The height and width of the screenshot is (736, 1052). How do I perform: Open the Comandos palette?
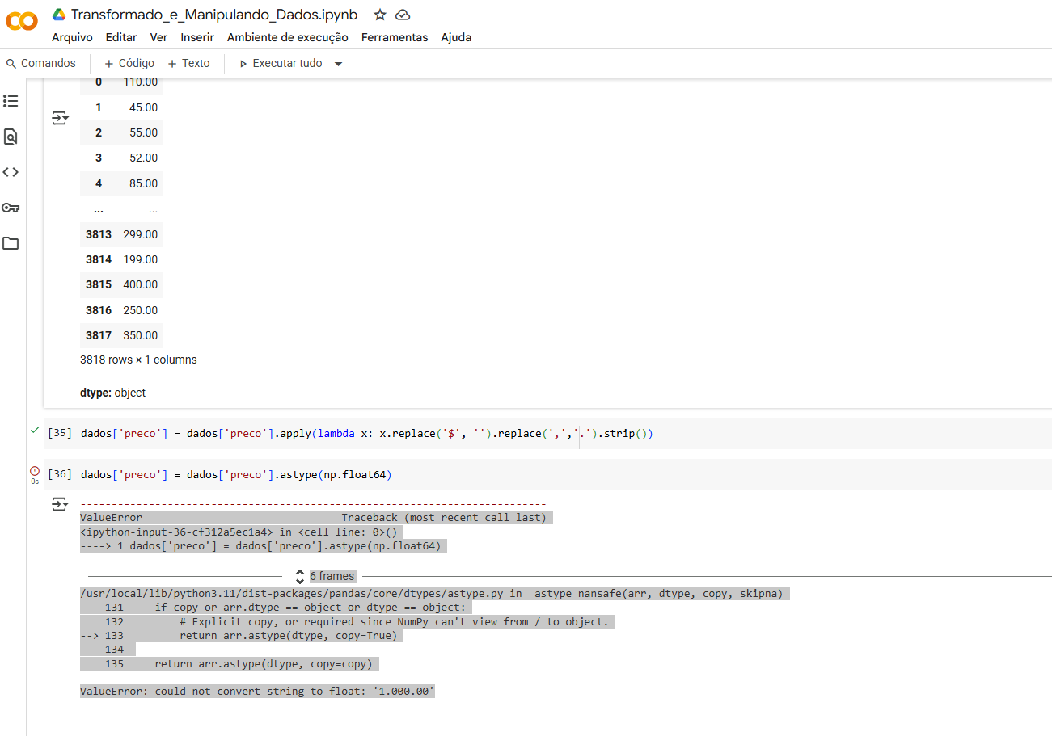41,64
